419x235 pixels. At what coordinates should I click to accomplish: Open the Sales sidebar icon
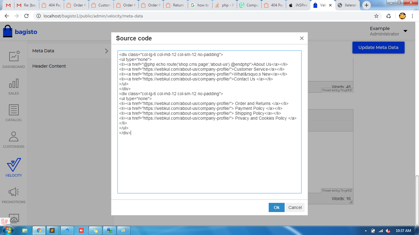pos(14,86)
